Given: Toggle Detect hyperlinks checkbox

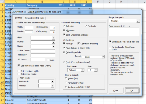Looking at the screenshot, I should click(64, 52).
